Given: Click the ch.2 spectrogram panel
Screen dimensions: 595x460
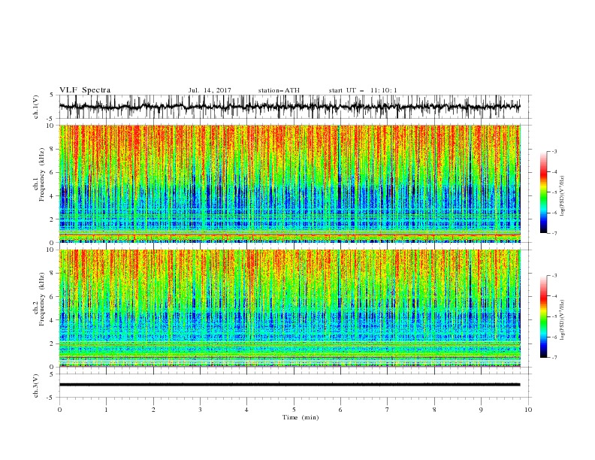Looking at the screenshot, I should tap(290, 308).
